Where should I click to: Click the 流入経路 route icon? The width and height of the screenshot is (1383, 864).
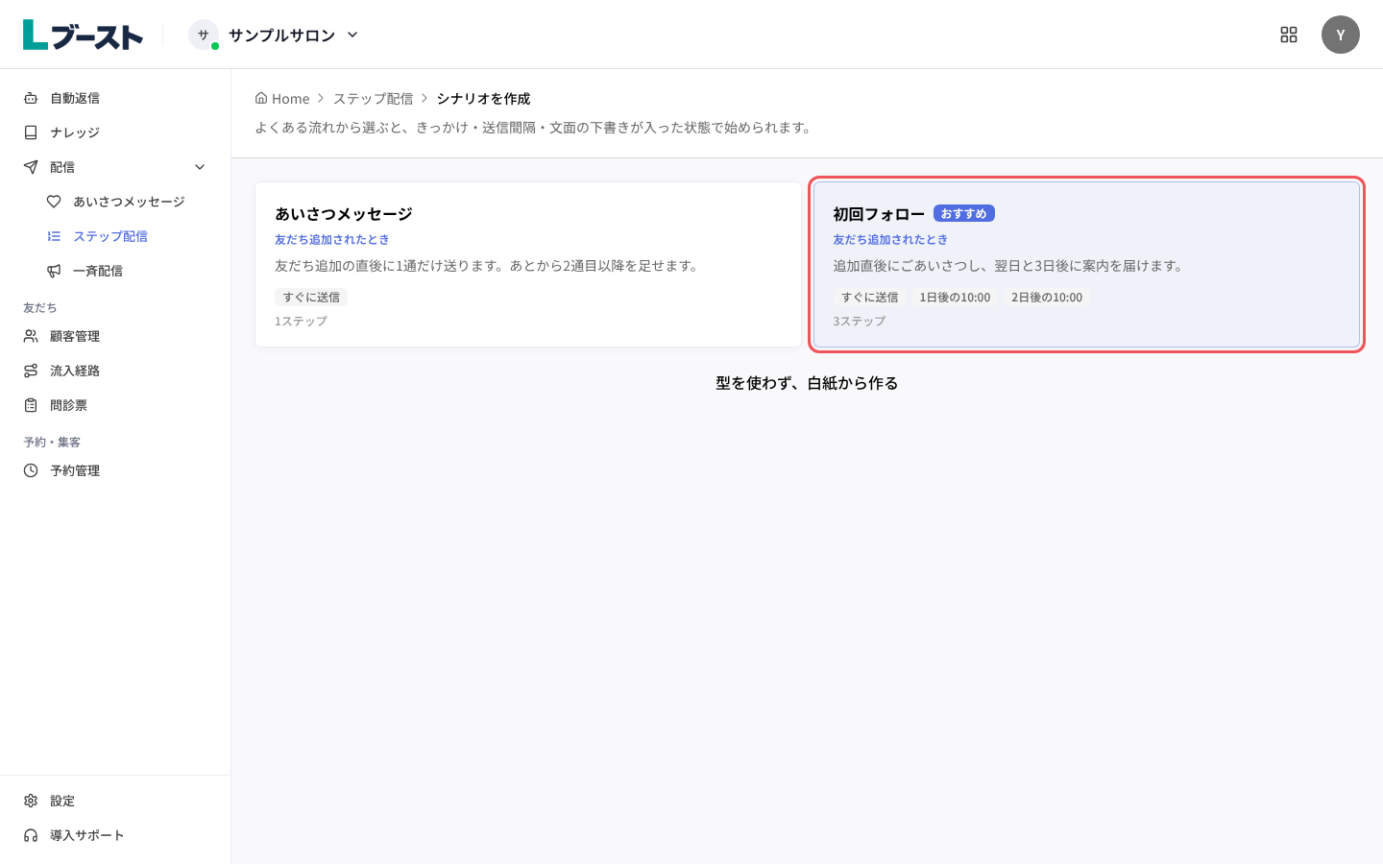pos(31,371)
